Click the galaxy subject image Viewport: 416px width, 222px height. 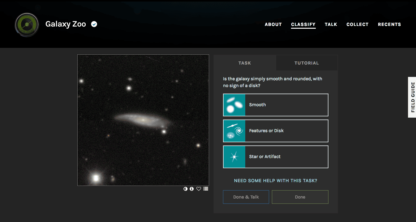143,120
